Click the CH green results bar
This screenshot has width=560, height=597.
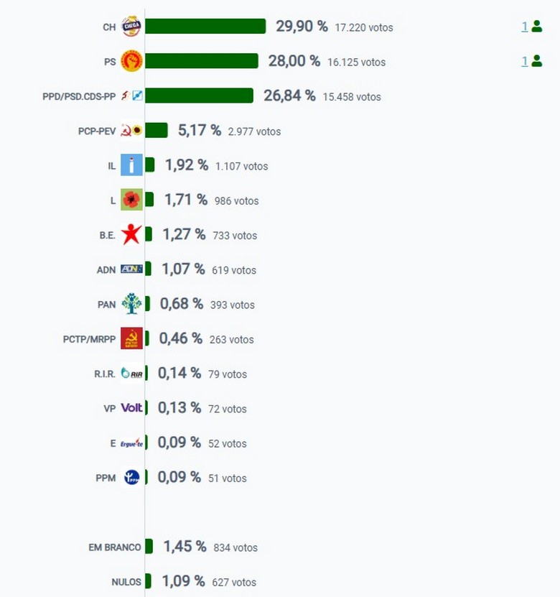tap(205, 27)
